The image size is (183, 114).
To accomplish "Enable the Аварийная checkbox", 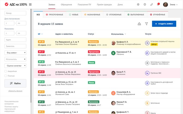I will point(6,71).
